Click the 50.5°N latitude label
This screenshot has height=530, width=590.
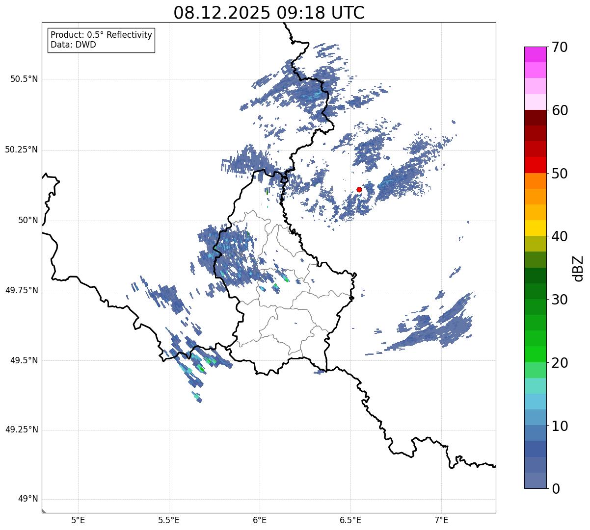coord(24,79)
